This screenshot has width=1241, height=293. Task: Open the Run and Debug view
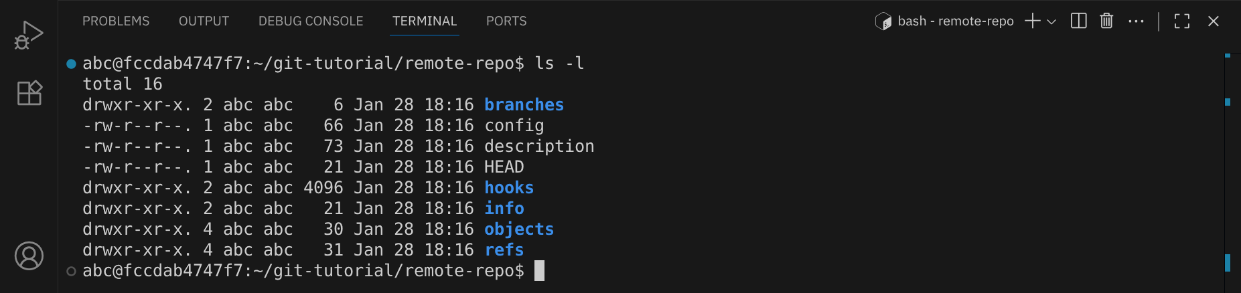coord(29,35)
